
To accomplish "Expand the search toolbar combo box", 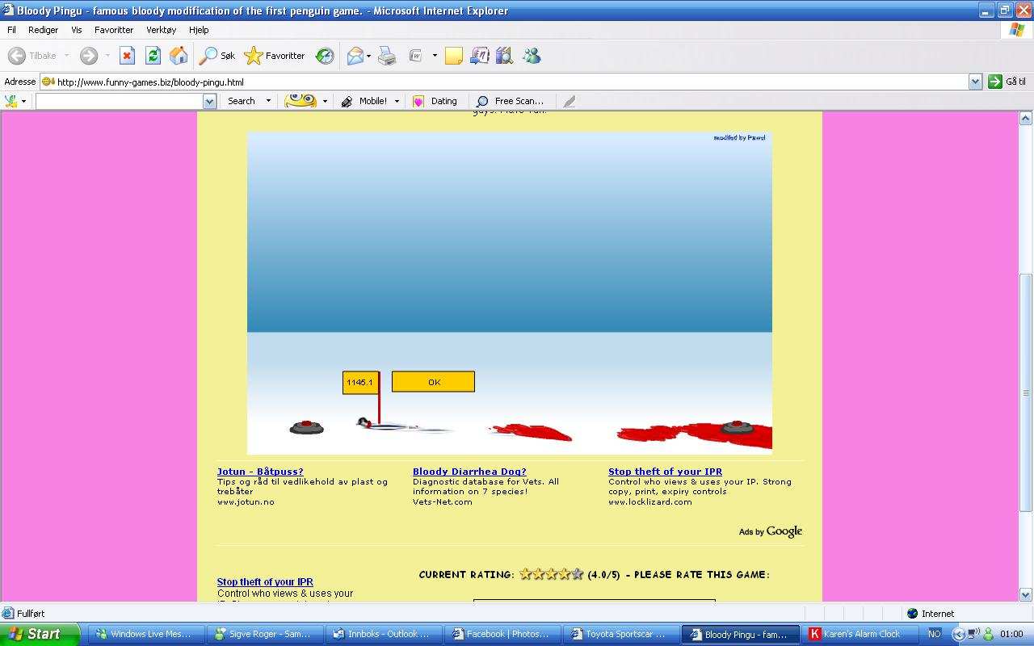I will point(209,101).
